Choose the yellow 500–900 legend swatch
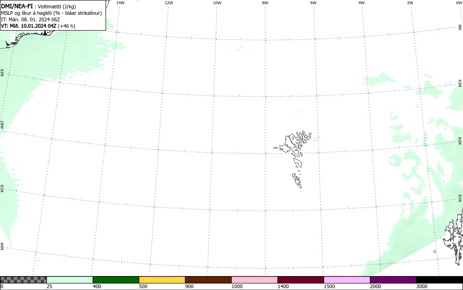 click(162, 280)
